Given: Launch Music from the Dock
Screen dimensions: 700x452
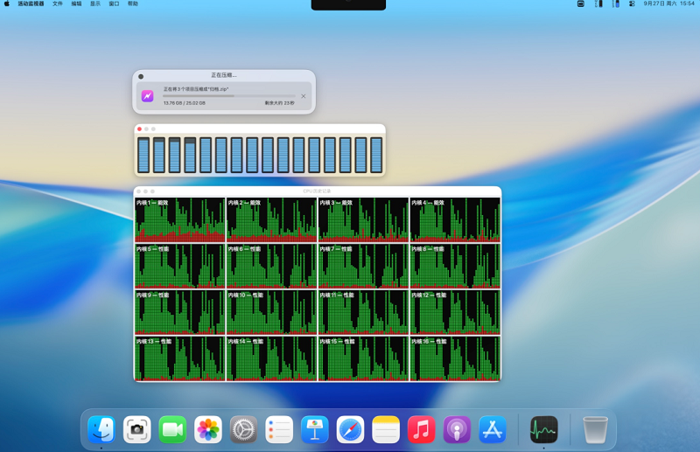Looking at the screenshot, I should (422, 429).
